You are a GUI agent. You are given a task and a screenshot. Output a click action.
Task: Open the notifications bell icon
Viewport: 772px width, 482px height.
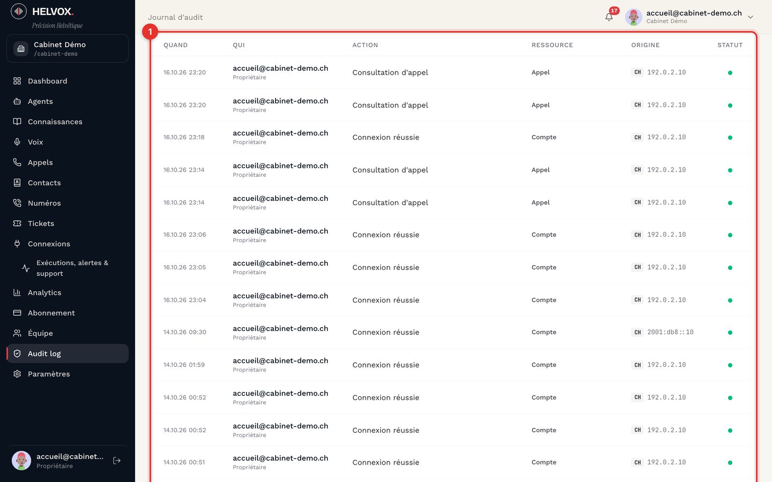[609, 17]
